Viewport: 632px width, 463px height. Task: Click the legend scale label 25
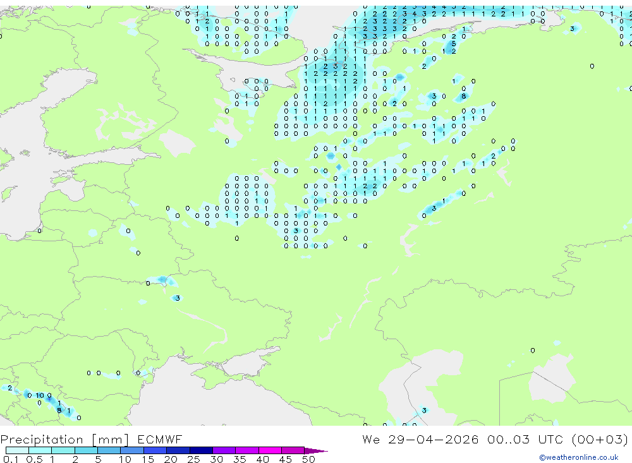point(193,459)
